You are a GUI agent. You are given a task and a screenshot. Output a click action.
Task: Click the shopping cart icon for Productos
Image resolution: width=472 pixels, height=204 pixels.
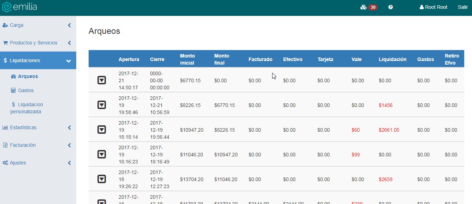point(5,43)
